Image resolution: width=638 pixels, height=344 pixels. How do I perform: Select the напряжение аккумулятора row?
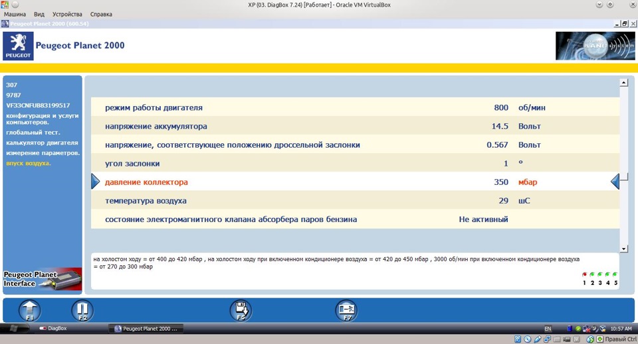(355, 126)
